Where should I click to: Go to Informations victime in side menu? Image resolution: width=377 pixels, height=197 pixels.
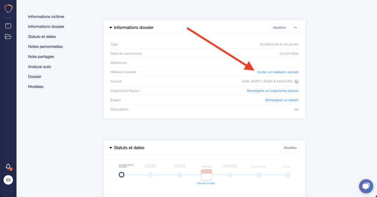click(46, 17)
